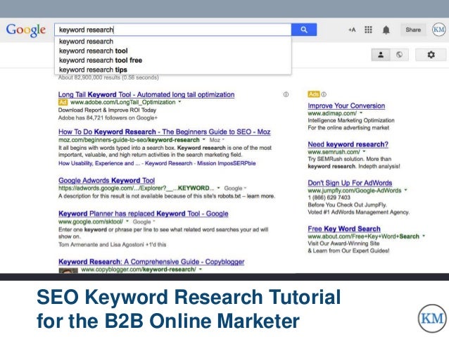Click the Copyblogger author thumbnail
Viewport: 449px width, 337px height.
(x=68, y=270)
